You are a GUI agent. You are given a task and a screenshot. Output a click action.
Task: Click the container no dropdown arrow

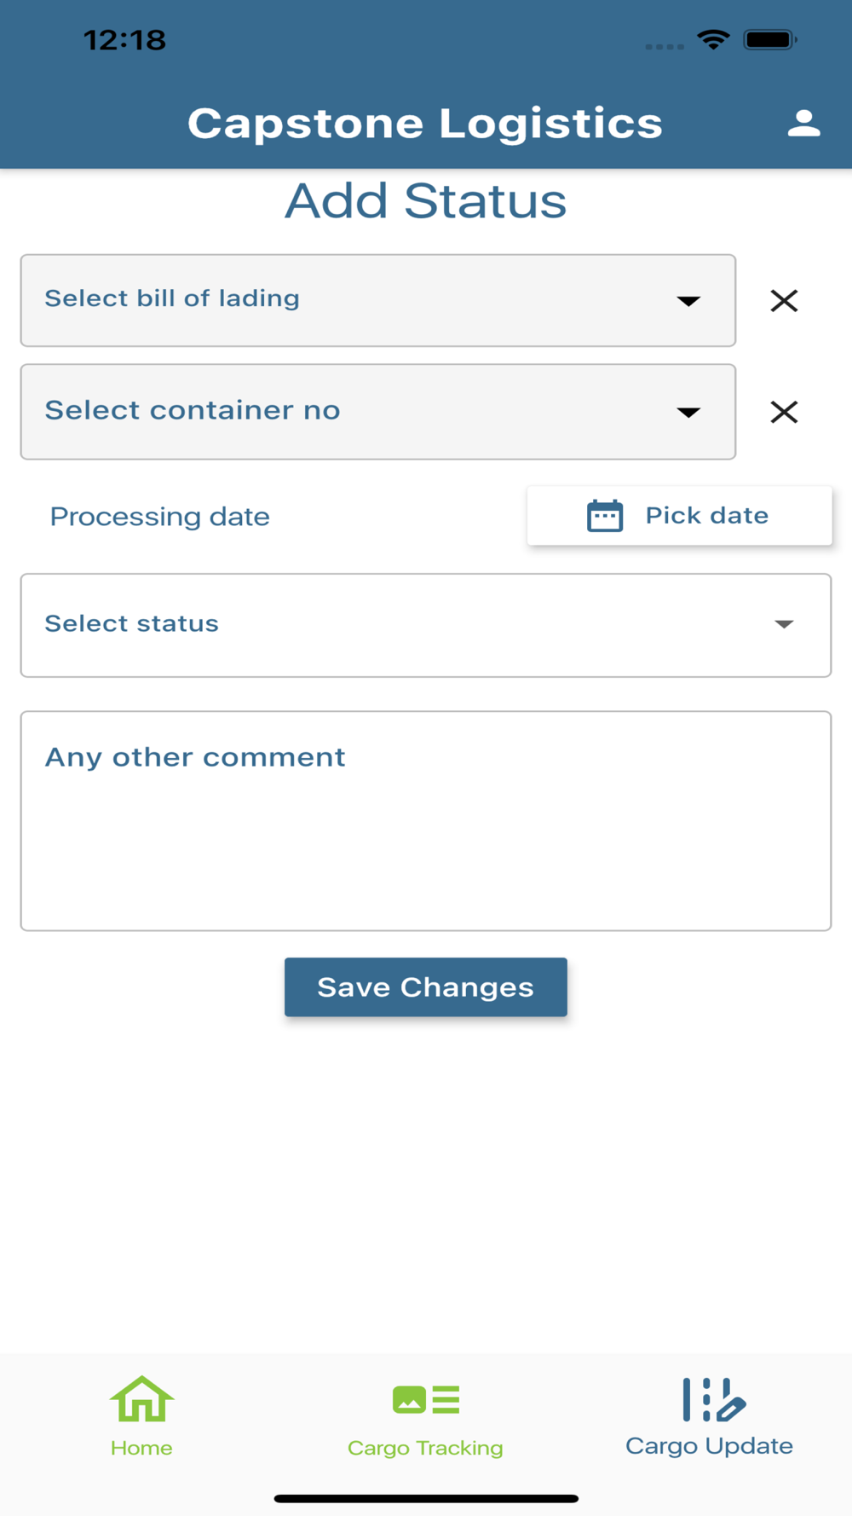pyautogui.click(x=688, y=413)
